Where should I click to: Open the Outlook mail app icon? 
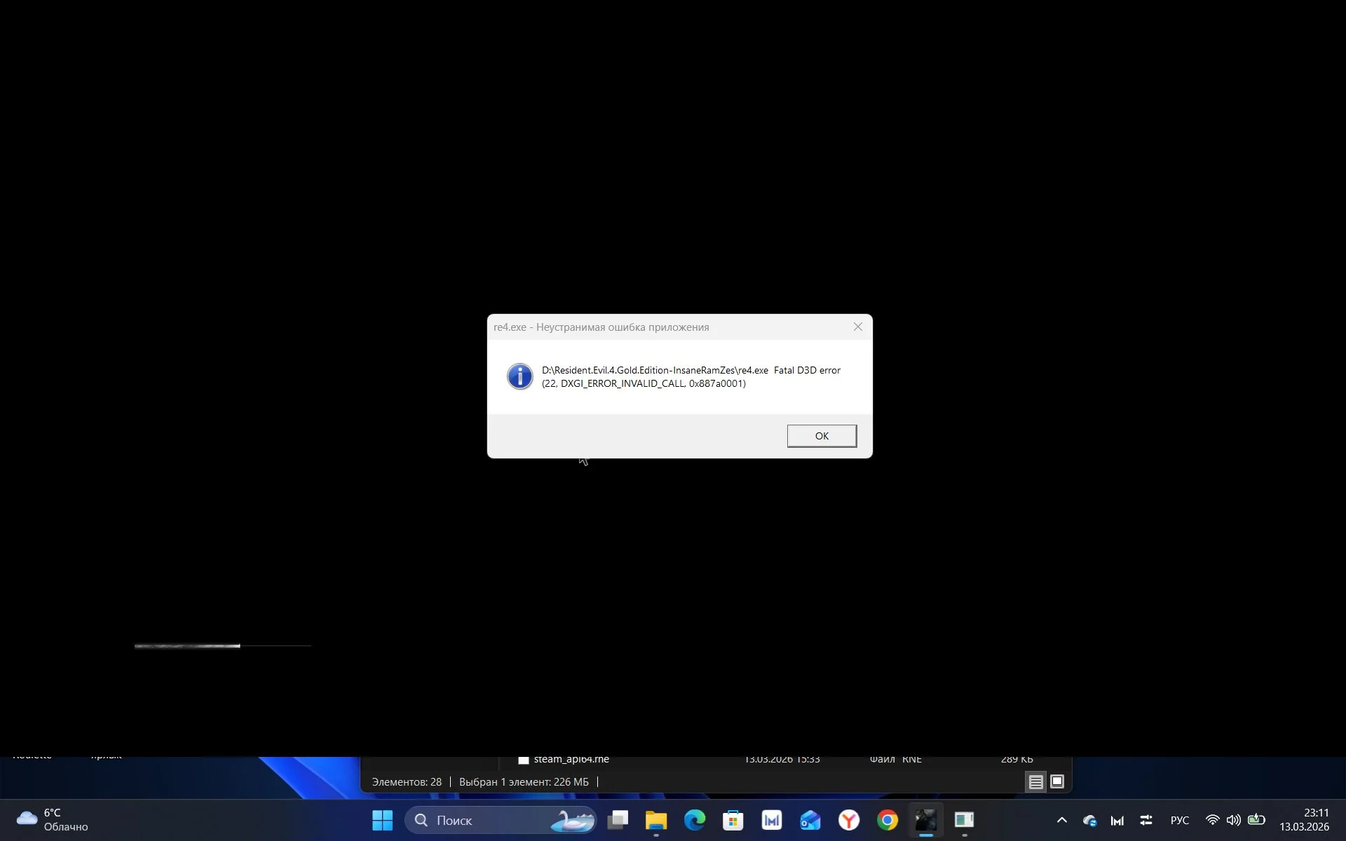click(x=810, y=820)
